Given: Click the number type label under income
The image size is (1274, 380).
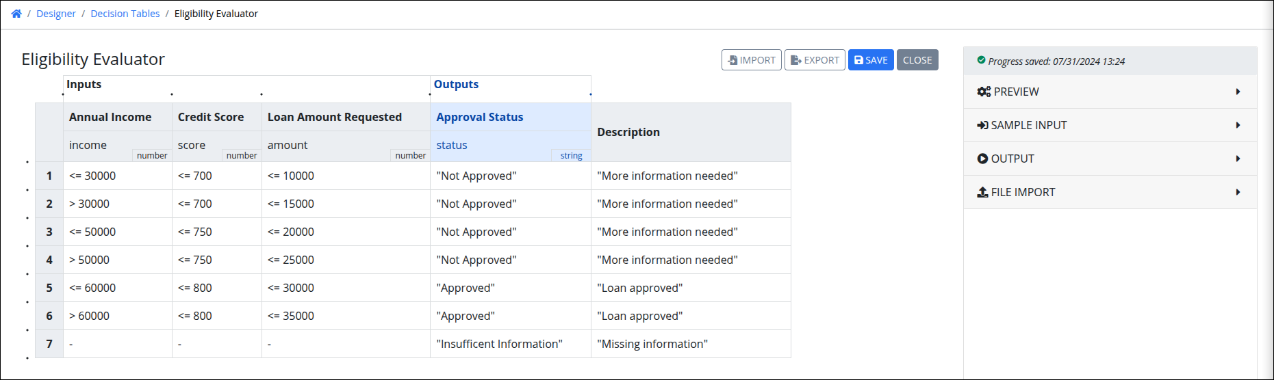Looking at the screenshot, I should pos(152,156).
